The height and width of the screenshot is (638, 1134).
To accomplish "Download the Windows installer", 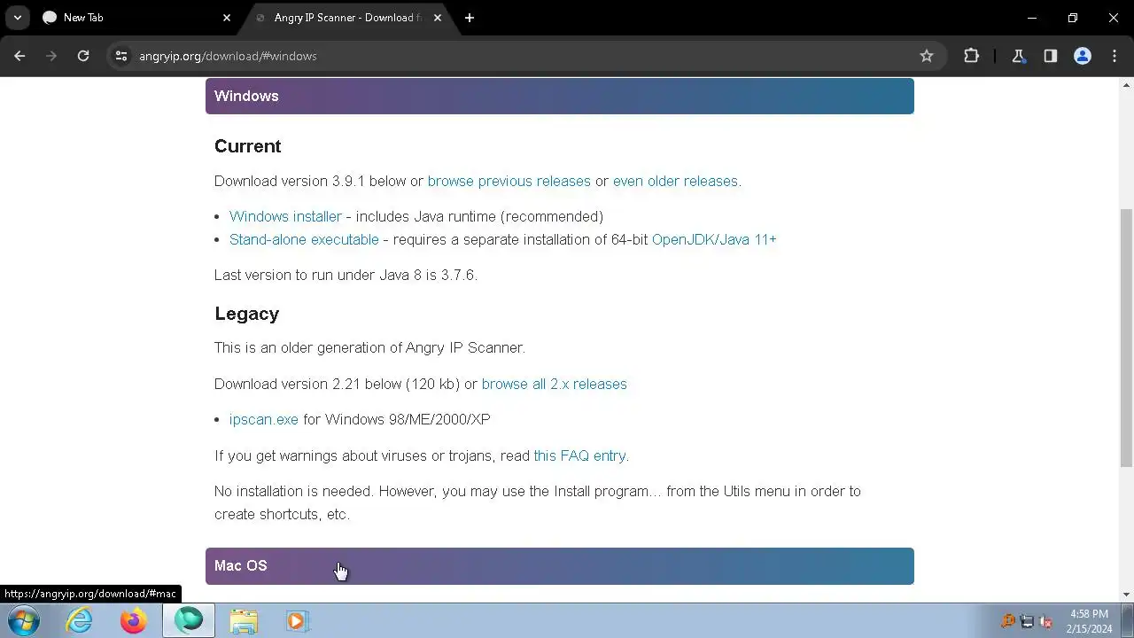I will (x=285, y=216).
